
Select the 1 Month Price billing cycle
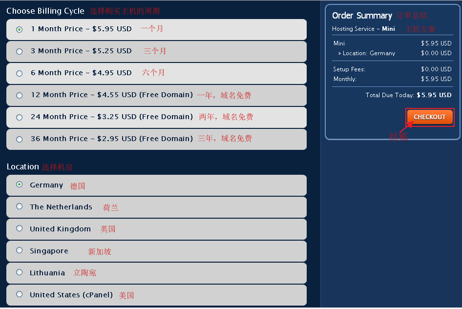click(20, 29)
